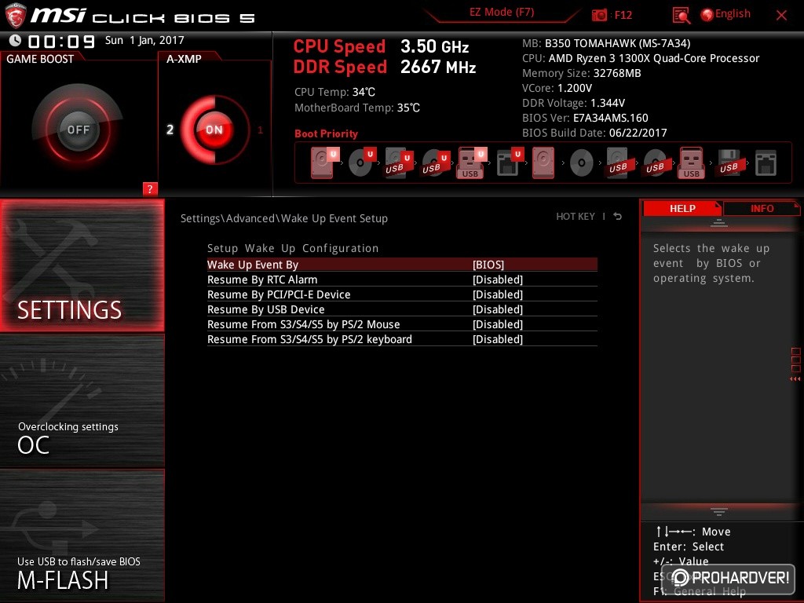Choose A-XMP profile number 1
The width and height of the screenshot is (804, 603).
tap(260, 130)
